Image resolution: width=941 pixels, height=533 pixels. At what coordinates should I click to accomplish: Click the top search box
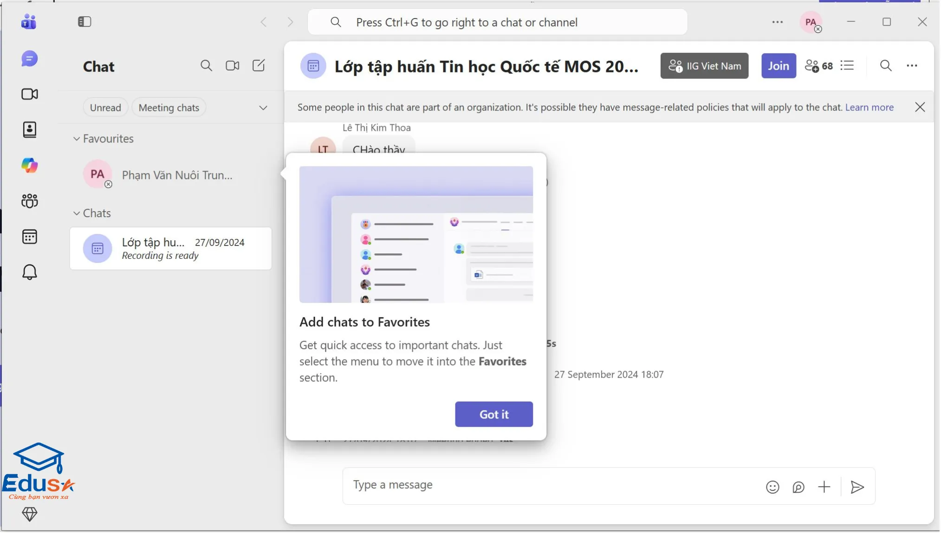tap(497, 22)
